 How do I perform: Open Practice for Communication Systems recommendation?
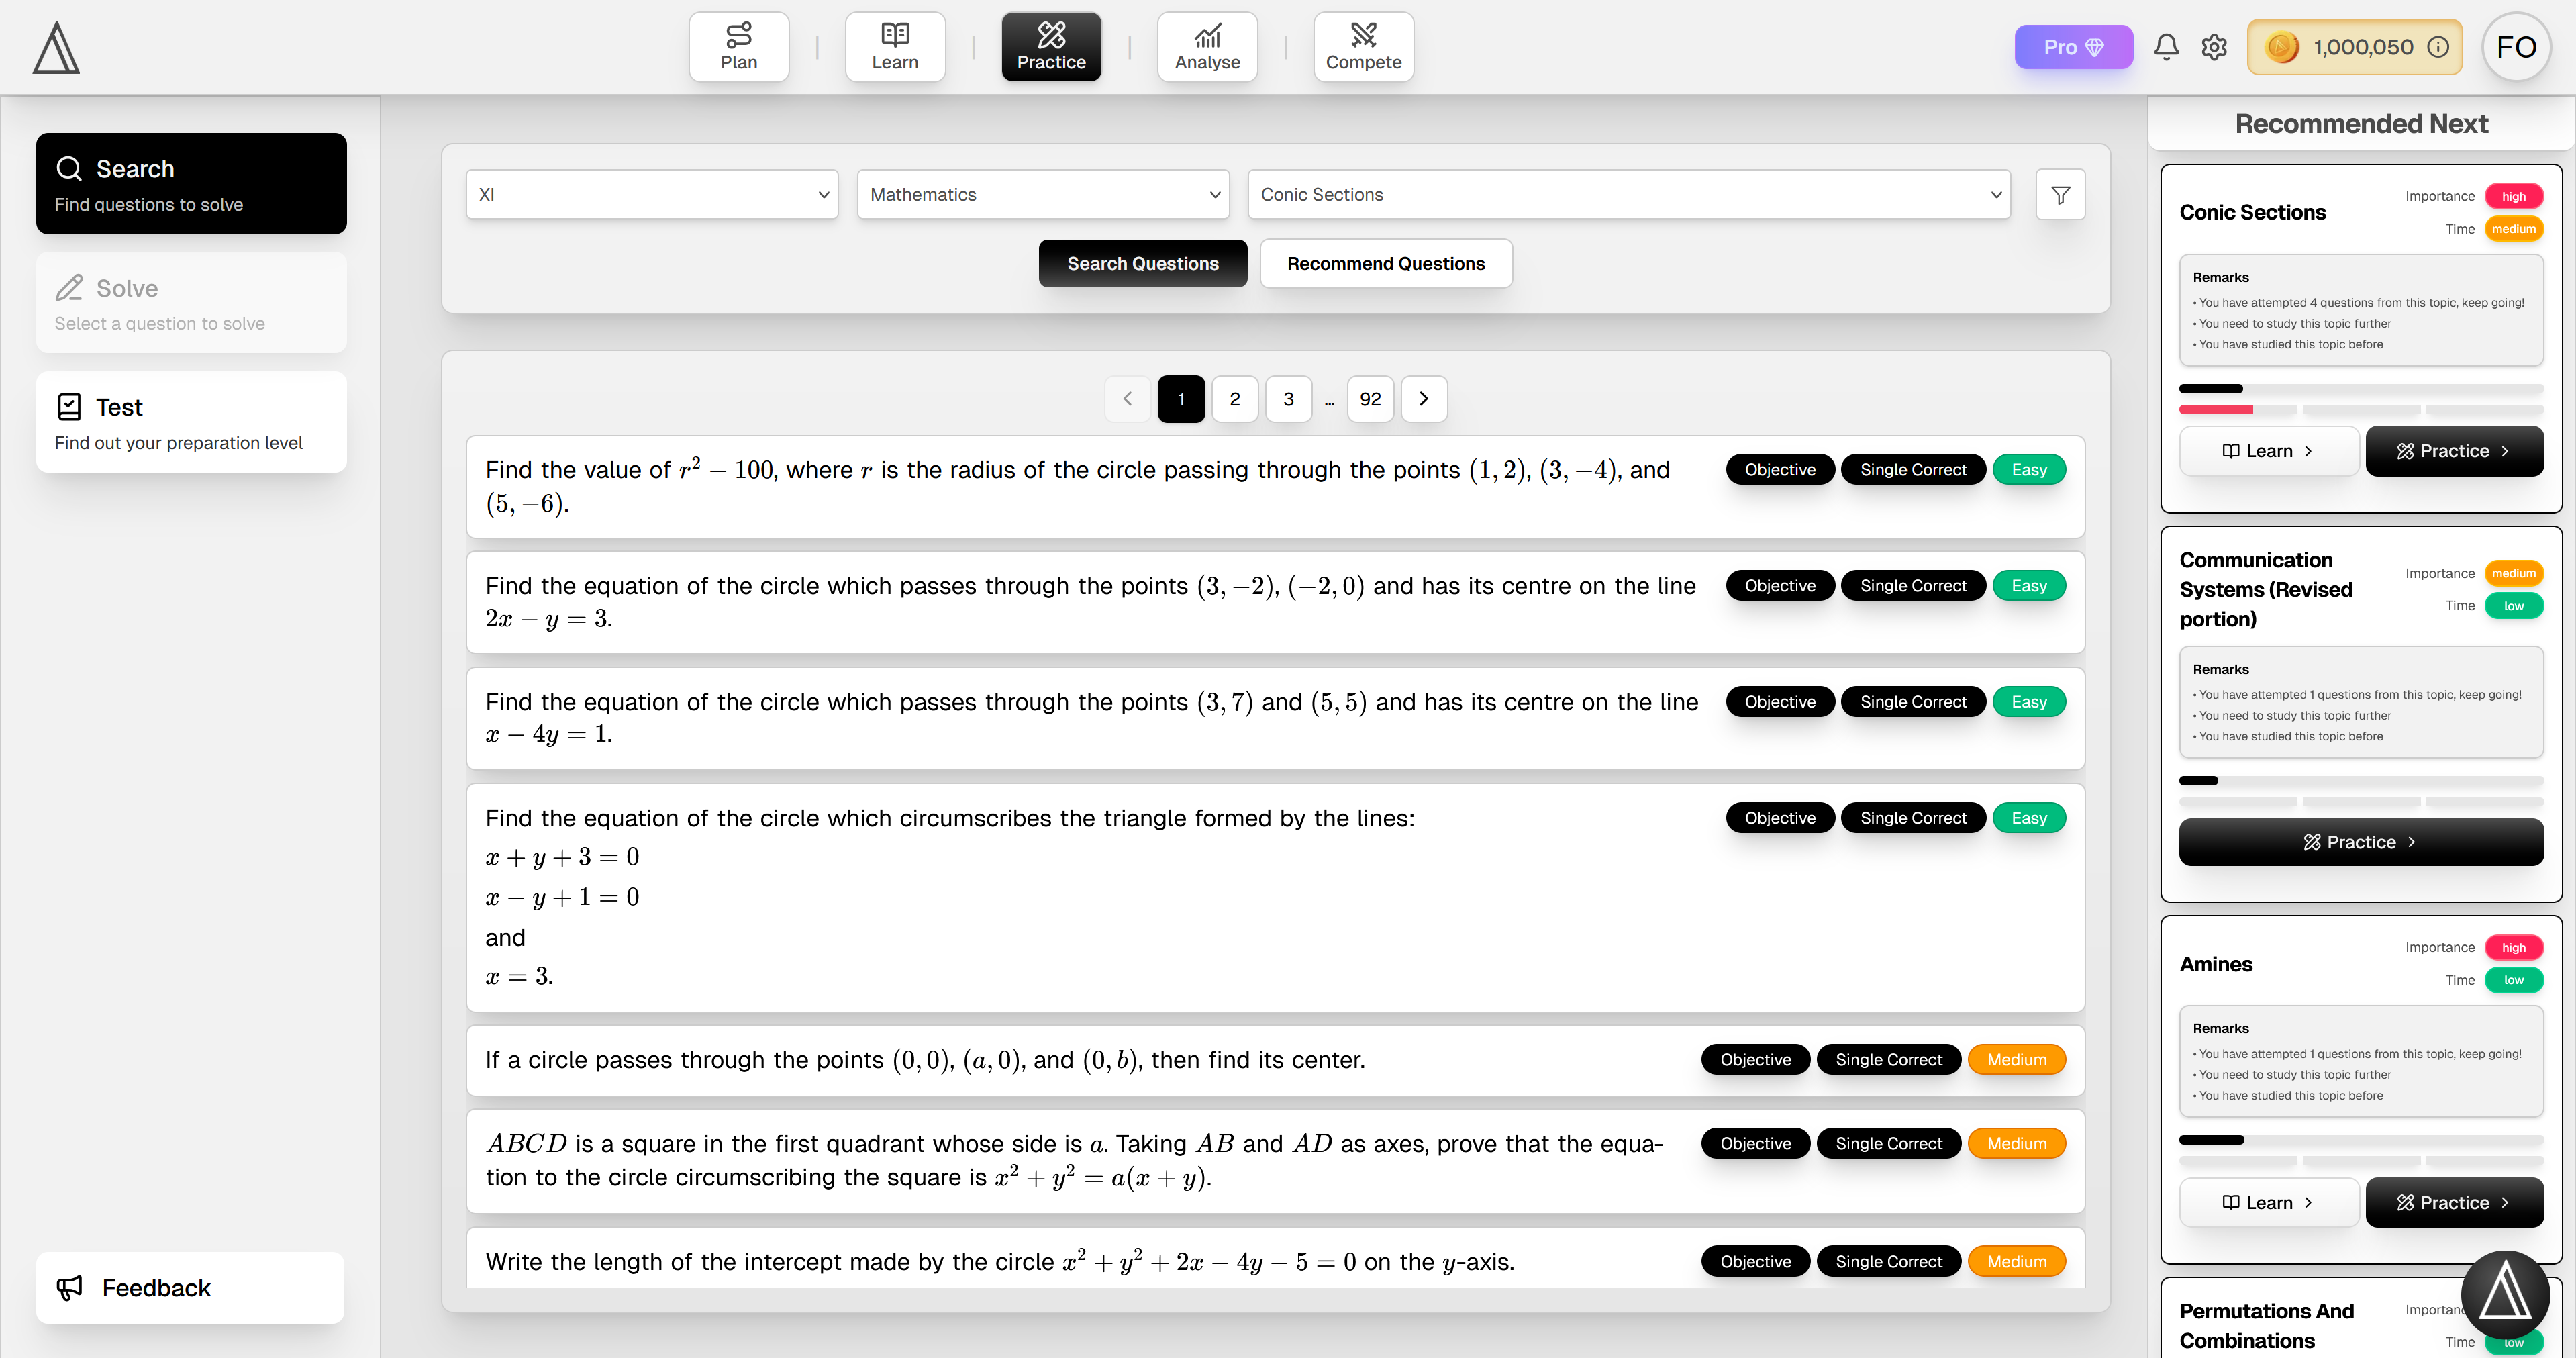[x=2361, y=841]
